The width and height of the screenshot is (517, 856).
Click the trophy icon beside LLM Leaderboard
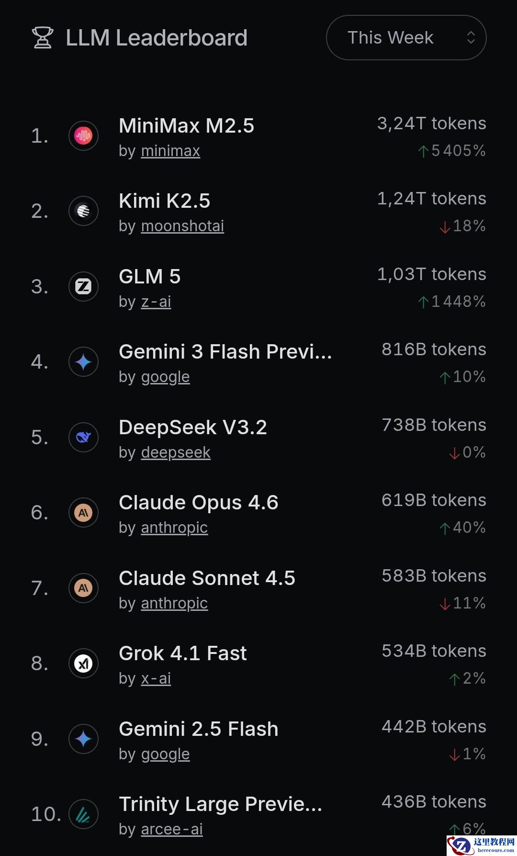click(43, 38)
